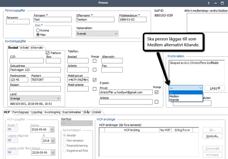Select the Kvinna radio button
This screenshot has height=159, width=228.
[38, 30]
